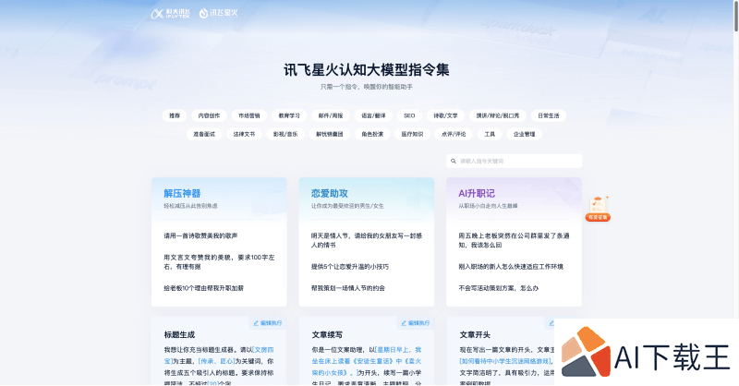Click 恋爱助攻 subtitle 让你成为最受欢迎的男生/女生

point(347,206)
